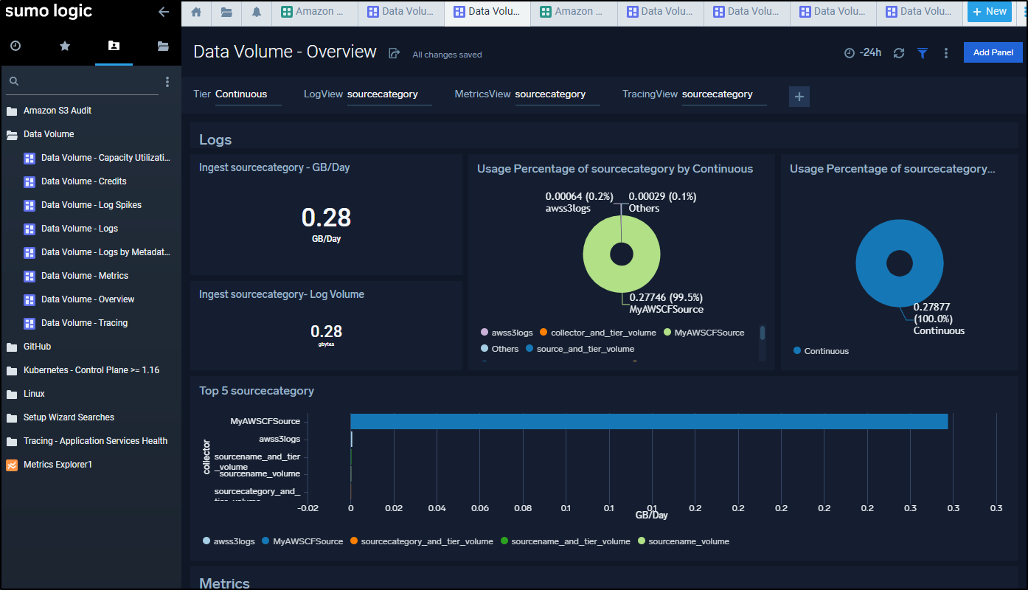Open the MetricsView sourcecategory dropdown
This screenshot has height=590, width=1028.
557,94
